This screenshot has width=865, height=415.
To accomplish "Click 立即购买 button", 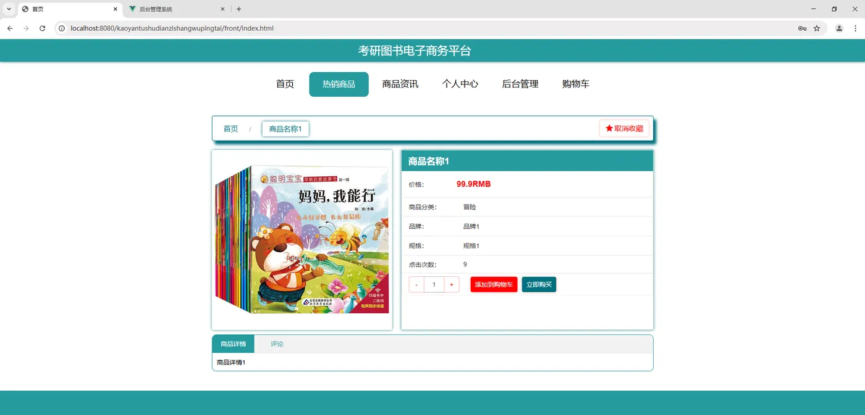I will pos(539,284).
